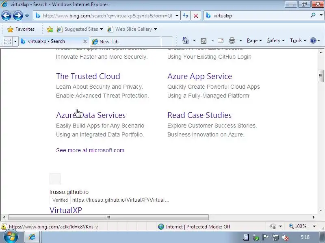
Task: Click the lrusso.github.io result favicon placeholder
Action: pyautogui.click(x=55, y=179)
